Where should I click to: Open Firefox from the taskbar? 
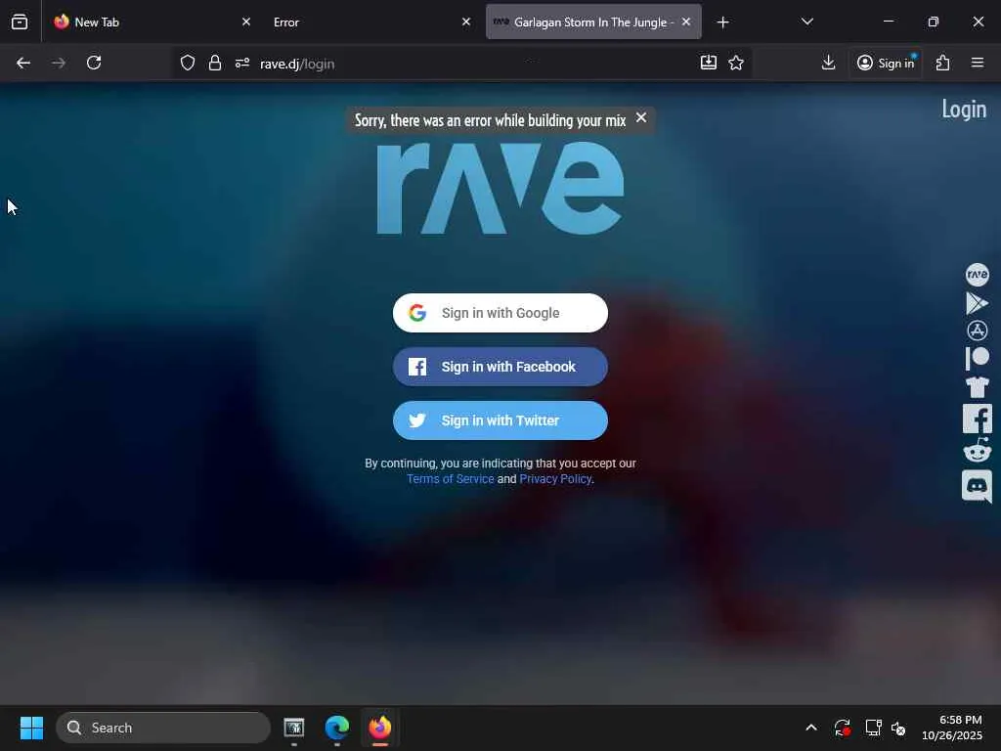point(380,728)
